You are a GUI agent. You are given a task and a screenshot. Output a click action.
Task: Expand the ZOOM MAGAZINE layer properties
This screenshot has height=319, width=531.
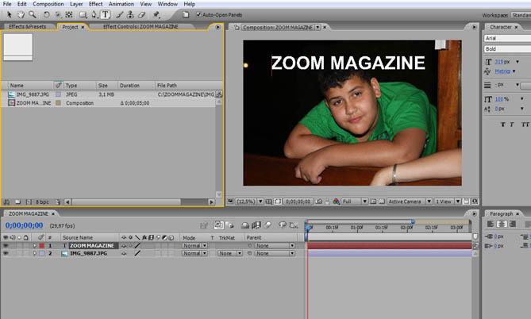point(34,246)
